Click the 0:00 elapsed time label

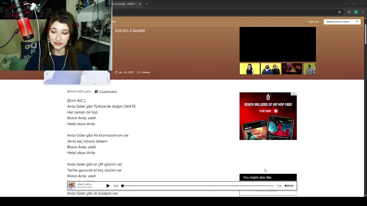pyautogui.click(x=116, y=186)
